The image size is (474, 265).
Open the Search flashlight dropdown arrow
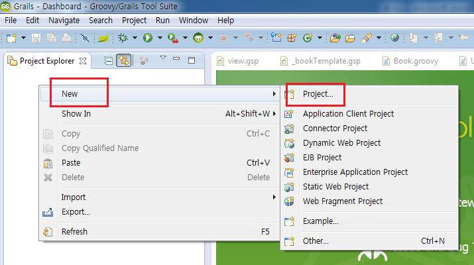379,38
